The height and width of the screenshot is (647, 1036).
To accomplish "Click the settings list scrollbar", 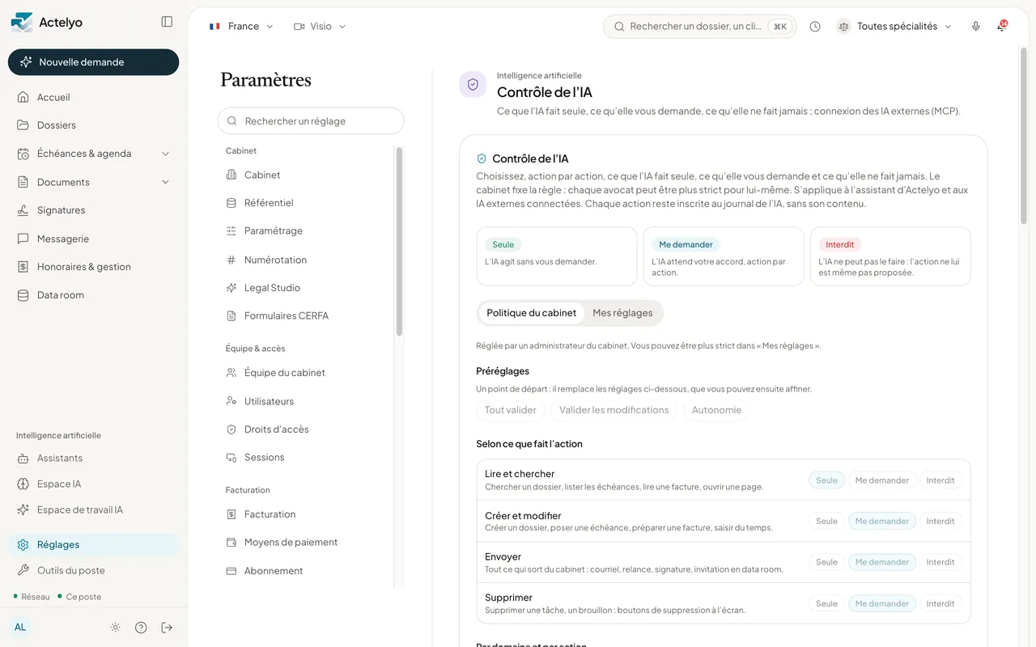I will pos(399,241).
